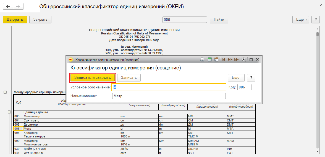This screenshot has height=157, width=325.
Task: Select the Дециметр cell
Action: (x=71, y=124)
